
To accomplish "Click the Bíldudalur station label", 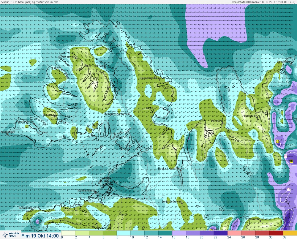I will click(x=49, y=115).
